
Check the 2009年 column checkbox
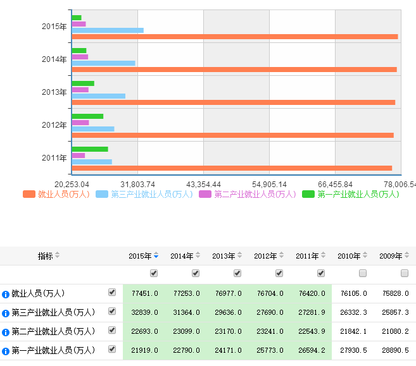click(405, 273)
